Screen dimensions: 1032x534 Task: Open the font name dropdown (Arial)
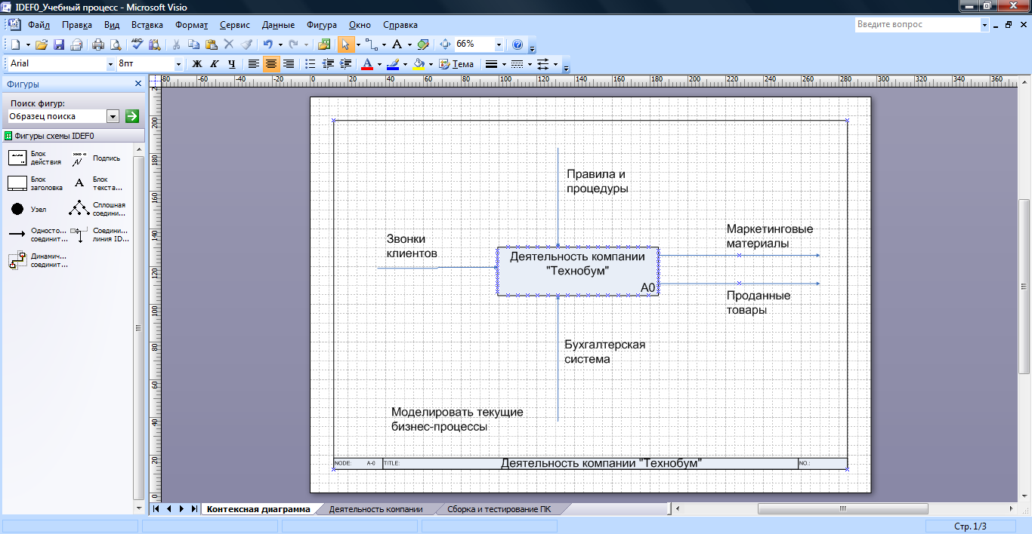pos(110,64)
